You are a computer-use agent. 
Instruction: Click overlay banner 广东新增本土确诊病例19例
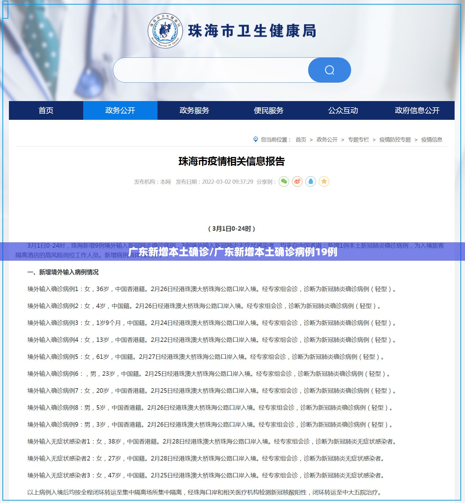tap(233, 252)
